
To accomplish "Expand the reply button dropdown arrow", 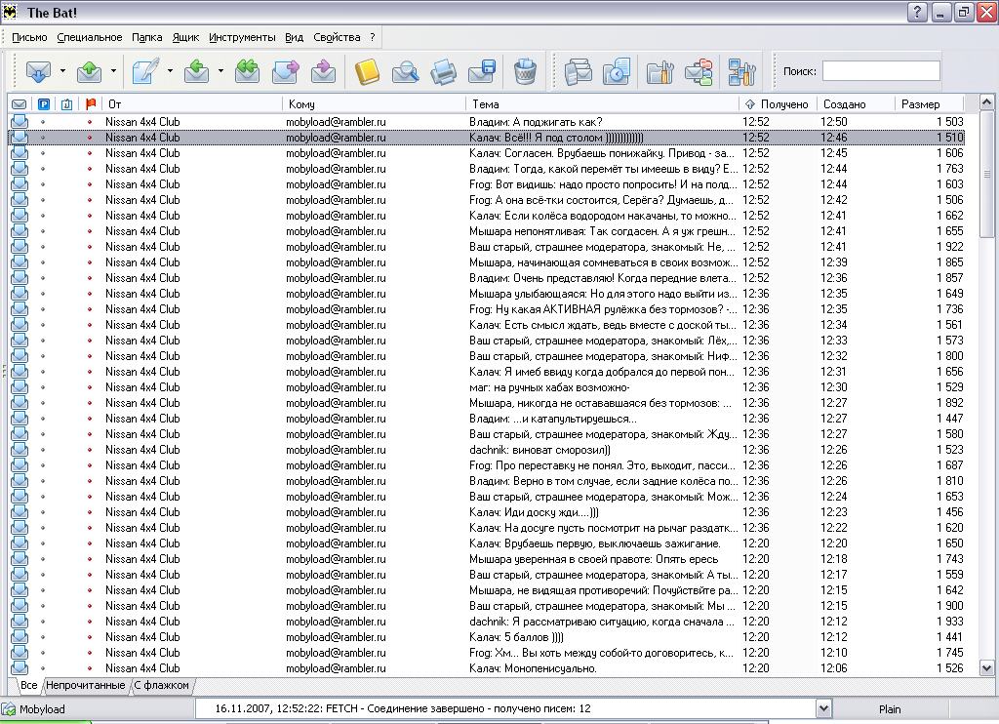I will click(220, 71).
